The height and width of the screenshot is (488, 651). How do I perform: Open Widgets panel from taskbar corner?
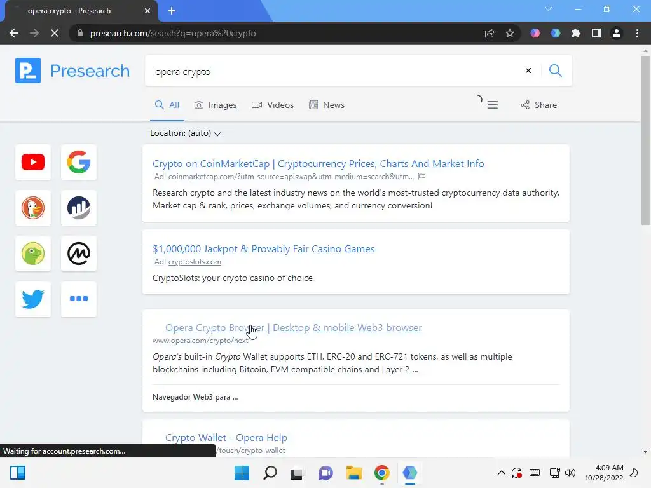(18, 473)
